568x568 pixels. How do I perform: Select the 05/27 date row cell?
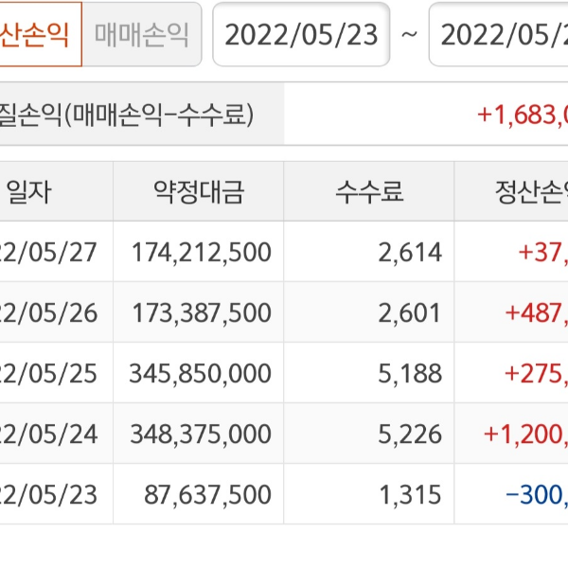[52, 252]
